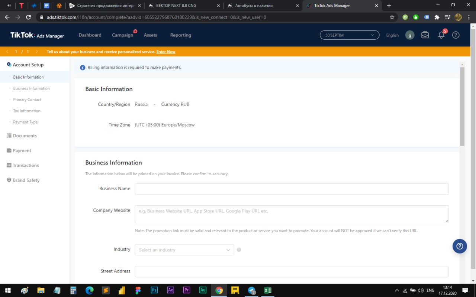Click the browser forward arrow

point(18,17)
